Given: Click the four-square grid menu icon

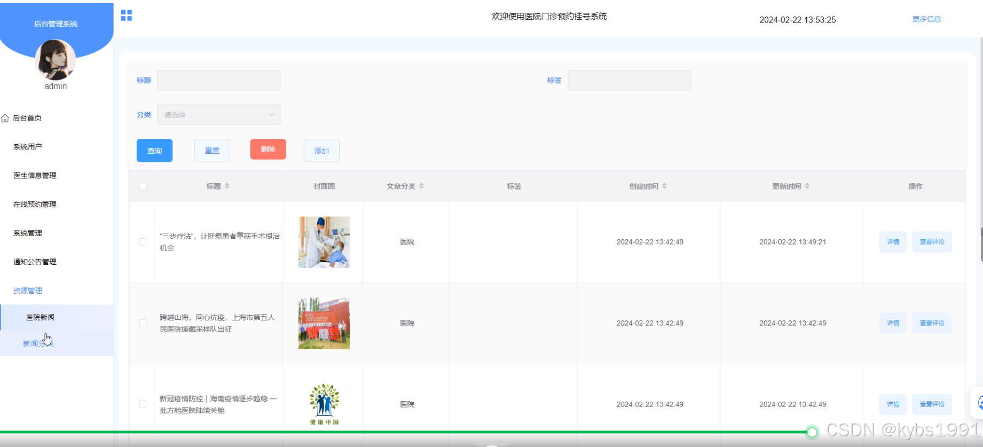Looking at the screenshot, I should [126, 15].
